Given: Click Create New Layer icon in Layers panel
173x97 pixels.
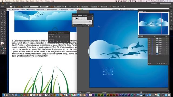Looking at the screenshot, I should point(164,64).
